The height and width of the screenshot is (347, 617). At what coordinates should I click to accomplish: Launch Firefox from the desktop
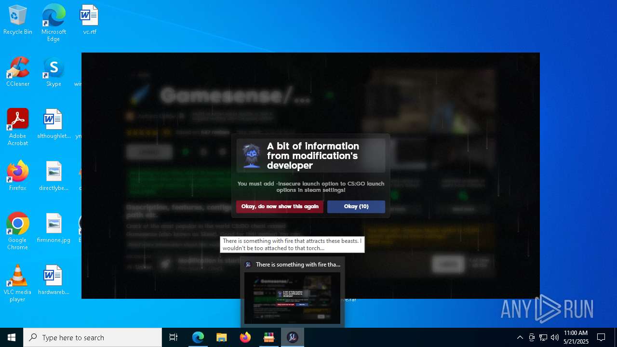[x=18, y=176]
